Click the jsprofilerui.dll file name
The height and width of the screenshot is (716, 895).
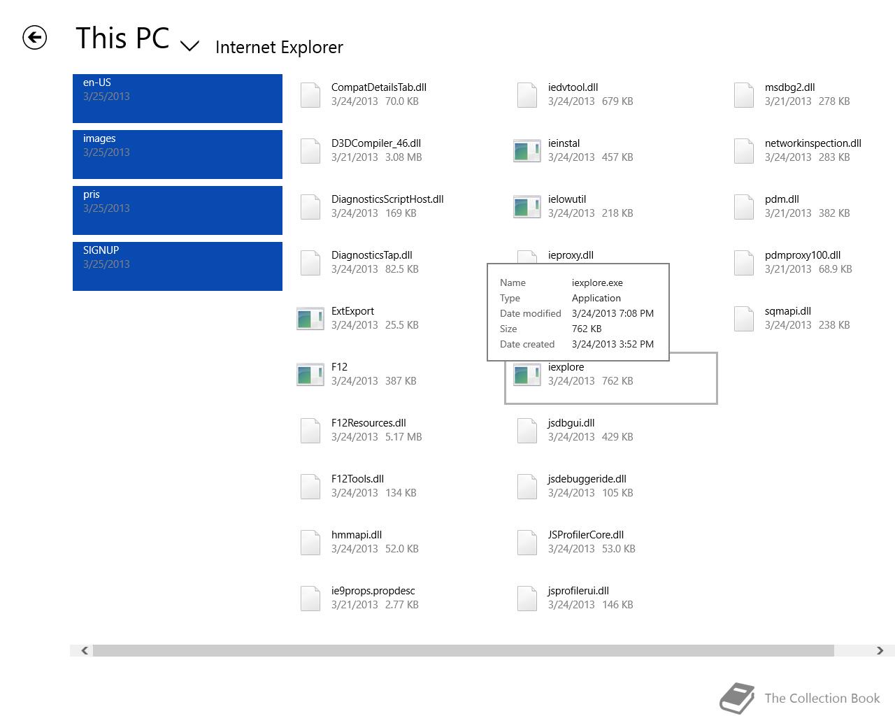(578, 591)
